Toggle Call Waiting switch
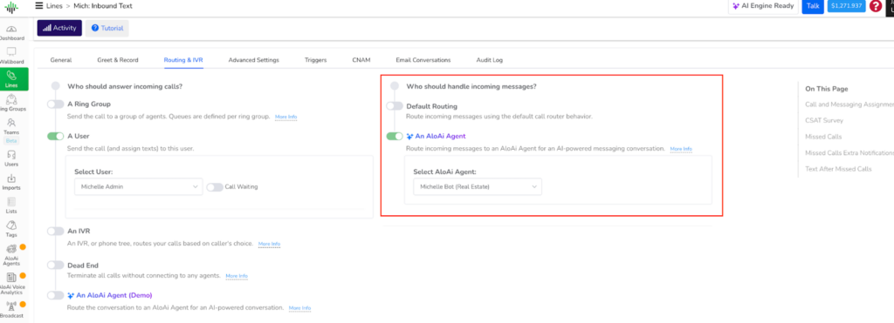Viewport: 894px width, 323px height. point(215,186)
